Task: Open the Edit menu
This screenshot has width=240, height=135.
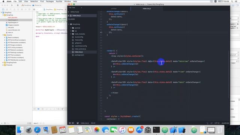Action: (x=20, y=1)
